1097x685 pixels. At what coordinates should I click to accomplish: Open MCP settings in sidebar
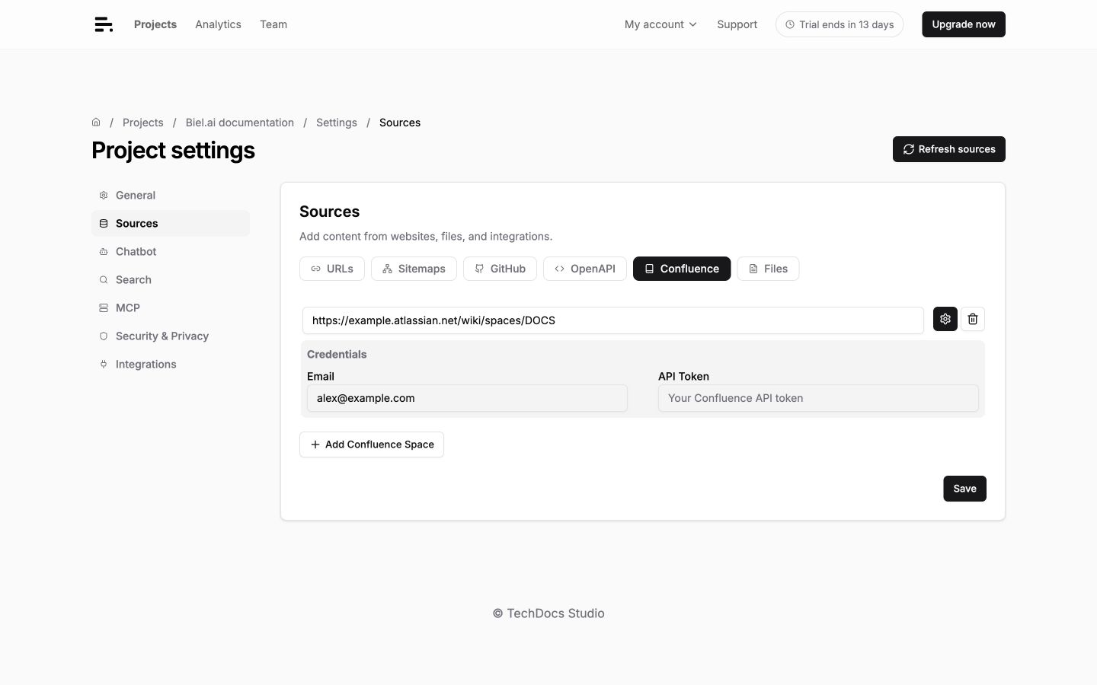tap(171, 307)
